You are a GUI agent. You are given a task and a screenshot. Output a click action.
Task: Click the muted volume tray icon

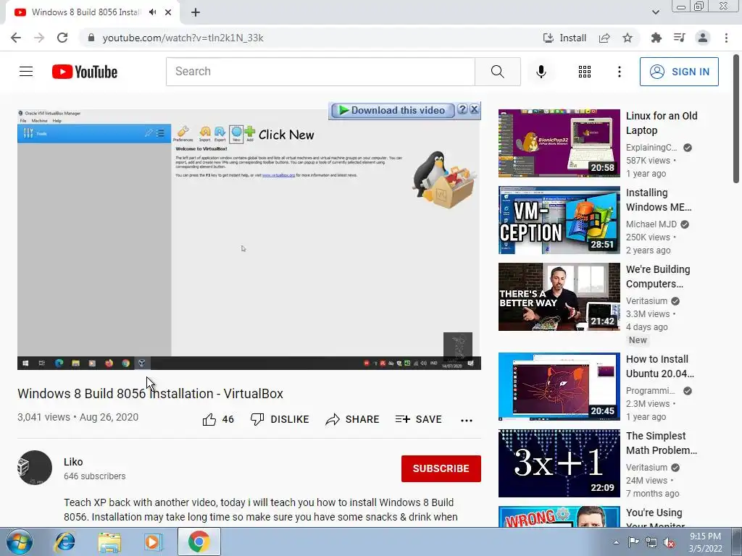click(669, 543)
